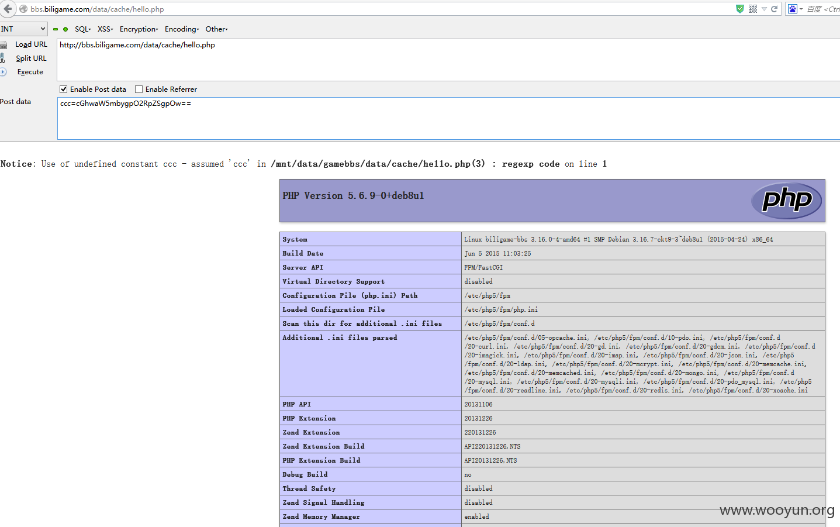Image resolution: width=840 pixels, height=527 pixels.
Task: Open the Other menu
Action: [216, 29]
